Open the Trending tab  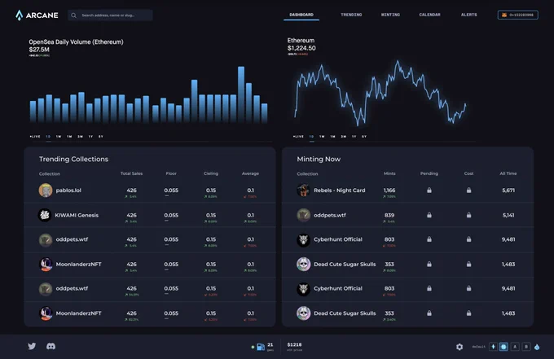pos(351,15)
